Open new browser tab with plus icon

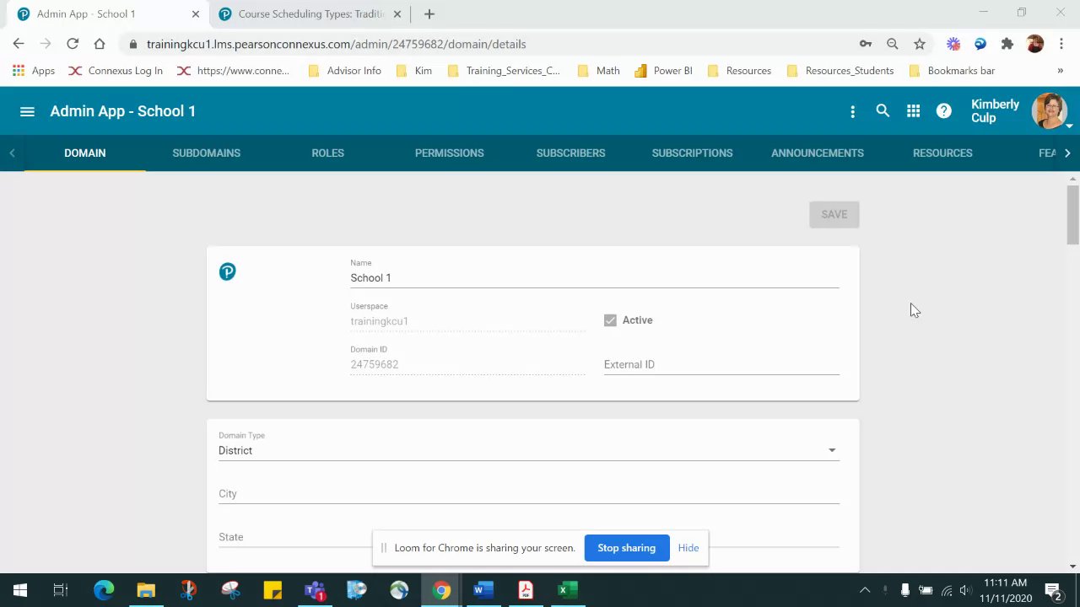click(429, 13)
